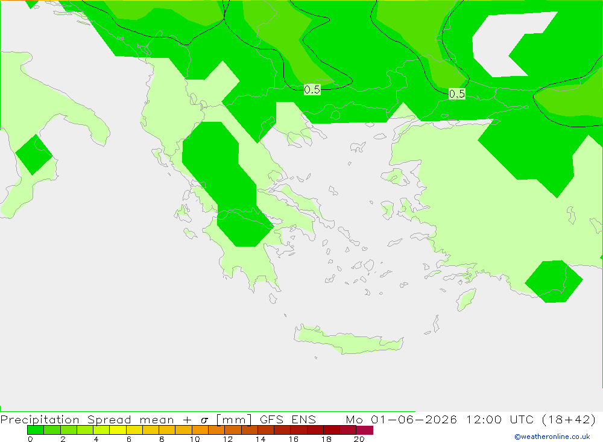
Task: Click the 14–15 mm brown-red legend swatch
Action: tap(266, 430)
